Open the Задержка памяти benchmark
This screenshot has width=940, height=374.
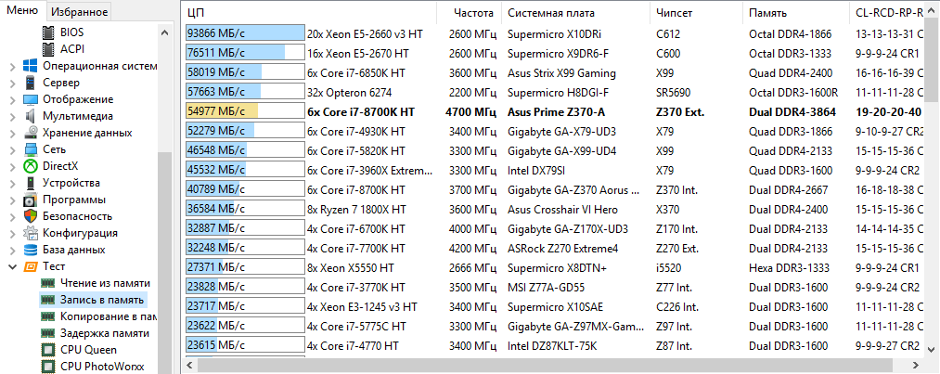tap(104, 333)
